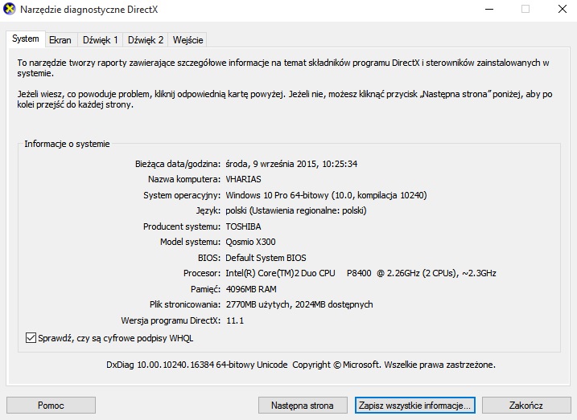
Task: Click the 'Nazwa komputera:' label
Action: [x=184, y=179]
